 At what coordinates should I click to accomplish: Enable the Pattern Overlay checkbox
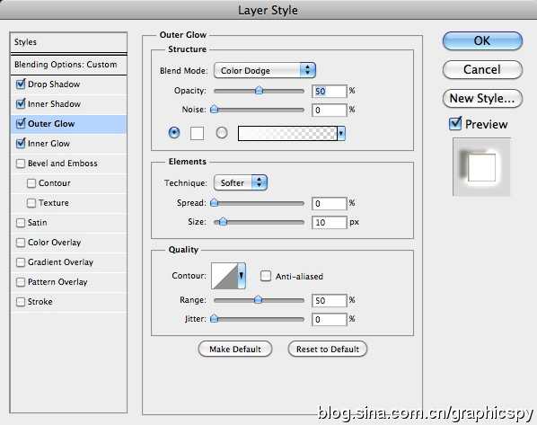pos(21,282)
